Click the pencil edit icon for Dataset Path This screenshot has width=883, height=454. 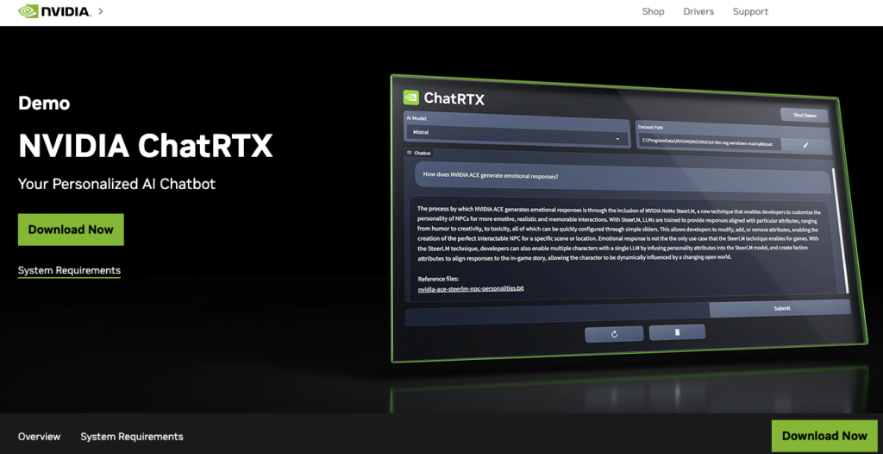pyautogui.click(x=805, y=145)
